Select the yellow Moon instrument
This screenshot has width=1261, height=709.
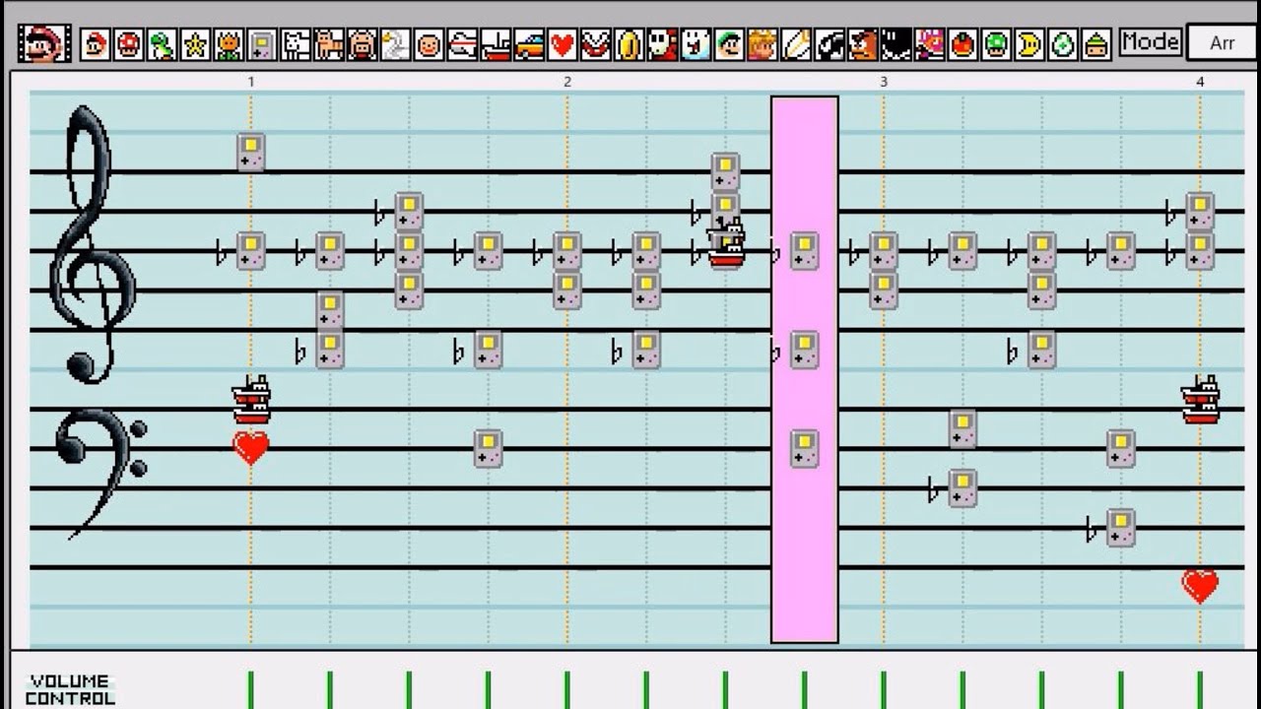tap(1029, 44)
